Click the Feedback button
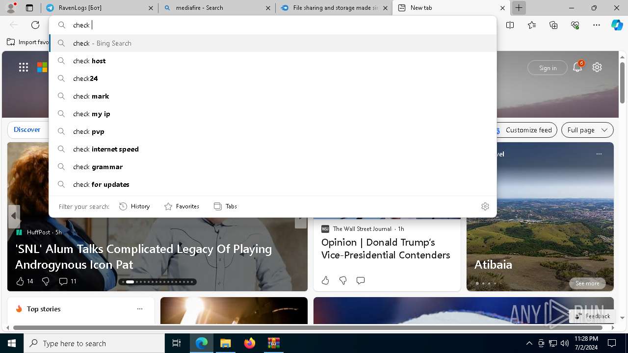The height and width of the screenshot is (353, 628). coord(592,316)
